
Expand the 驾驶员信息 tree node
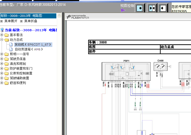pyautogui.click(x=2, y=59)
